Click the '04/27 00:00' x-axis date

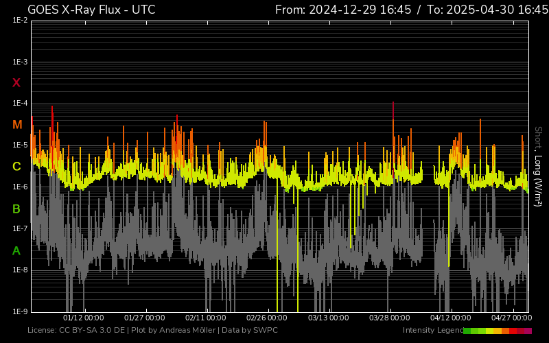[x=511, y=318]
